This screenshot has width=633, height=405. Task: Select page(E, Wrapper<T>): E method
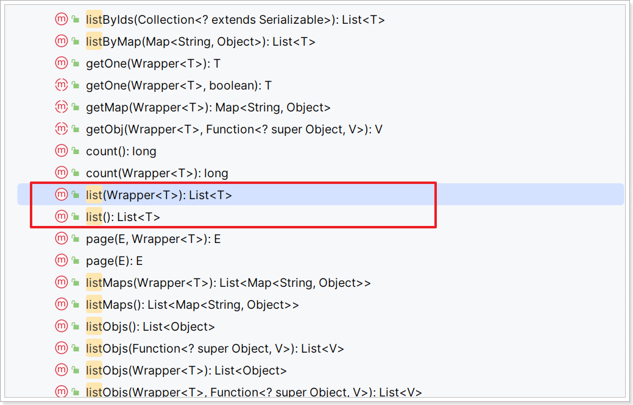[x=154, y=239]
